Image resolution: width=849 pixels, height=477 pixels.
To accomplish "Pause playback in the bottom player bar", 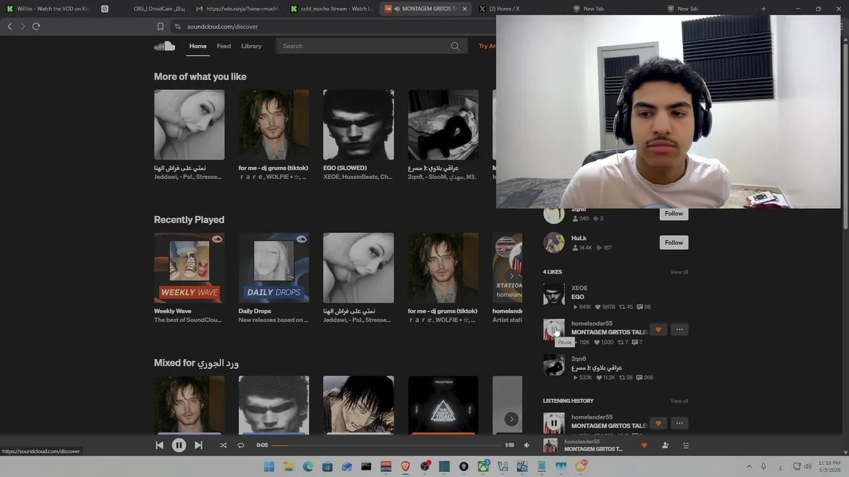I will point(179,445).
